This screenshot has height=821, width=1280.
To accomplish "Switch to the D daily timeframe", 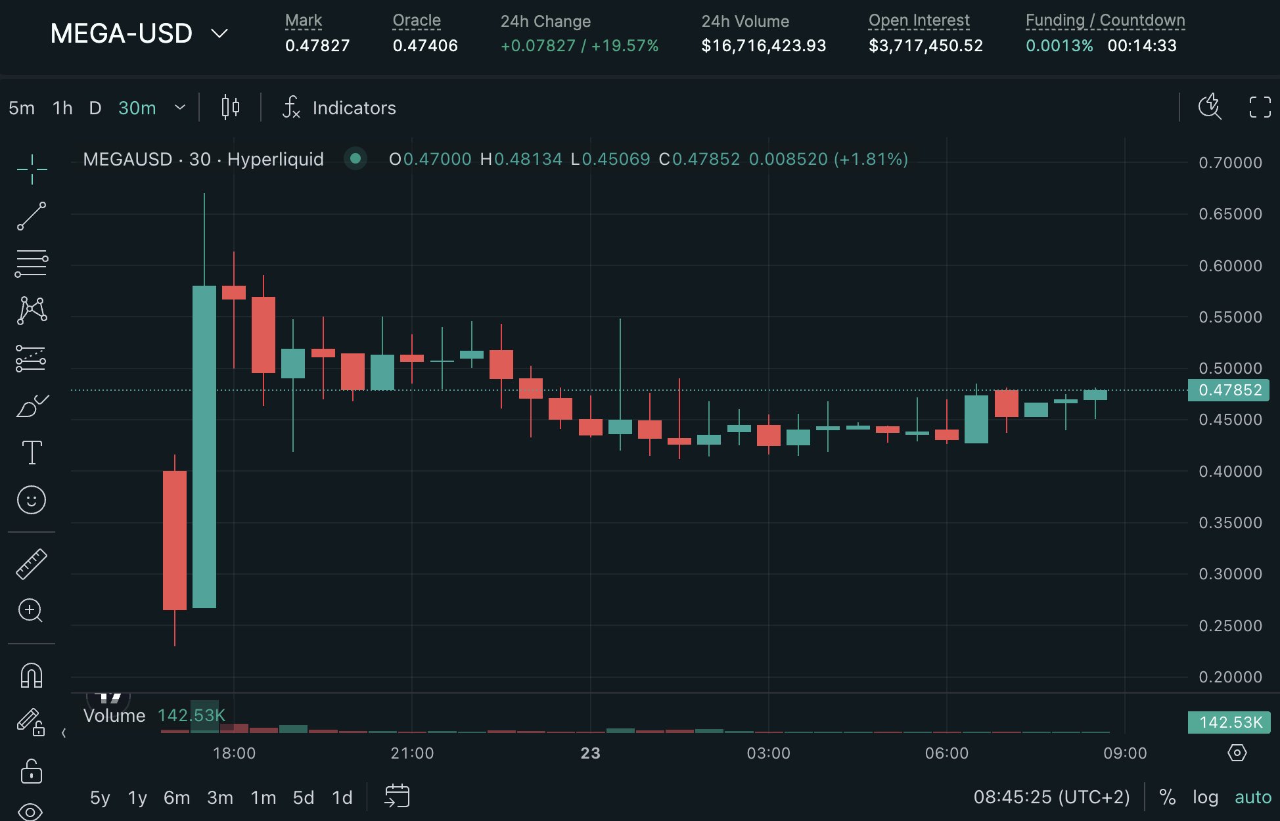I will 95,108.
